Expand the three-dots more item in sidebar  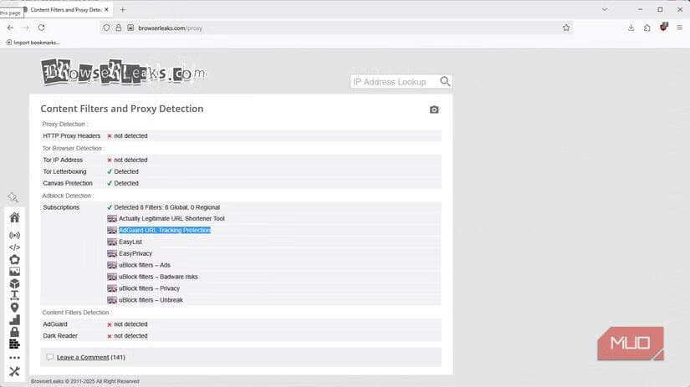coord(14,358)
